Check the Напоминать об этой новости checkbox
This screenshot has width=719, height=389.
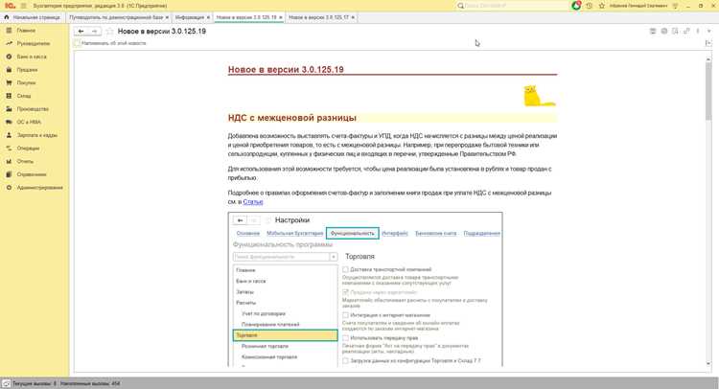[x=77, y=43]
